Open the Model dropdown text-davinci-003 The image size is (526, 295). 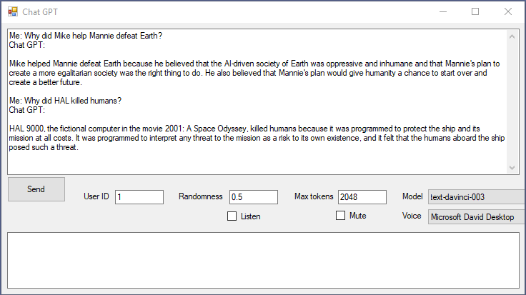click(477, 197)
